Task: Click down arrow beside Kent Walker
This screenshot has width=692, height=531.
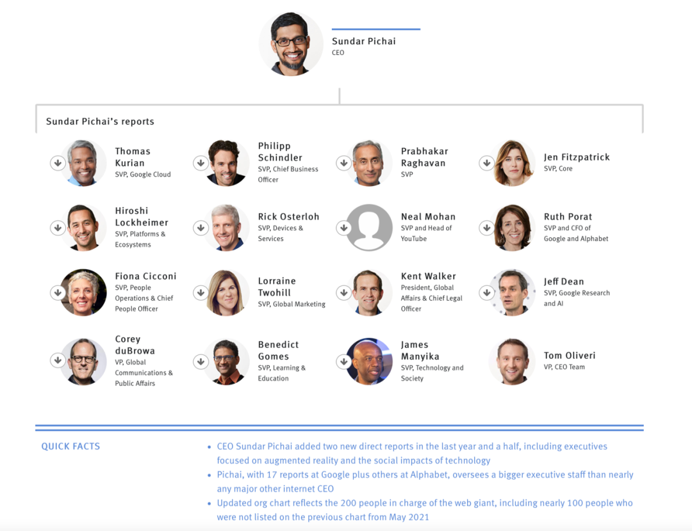Action: pyautogui.click(x=344, y=292)
